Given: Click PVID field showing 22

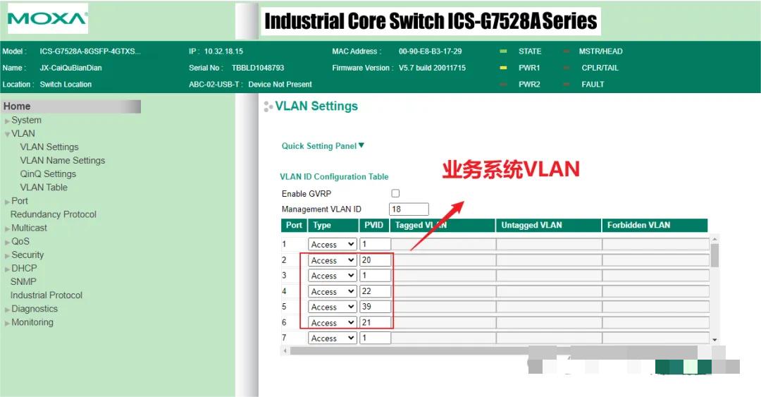Looking at the screenshot, I should point(375,291).
